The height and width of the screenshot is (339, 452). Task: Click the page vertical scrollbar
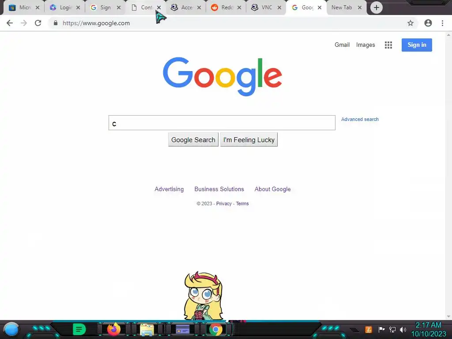point(448,176)
